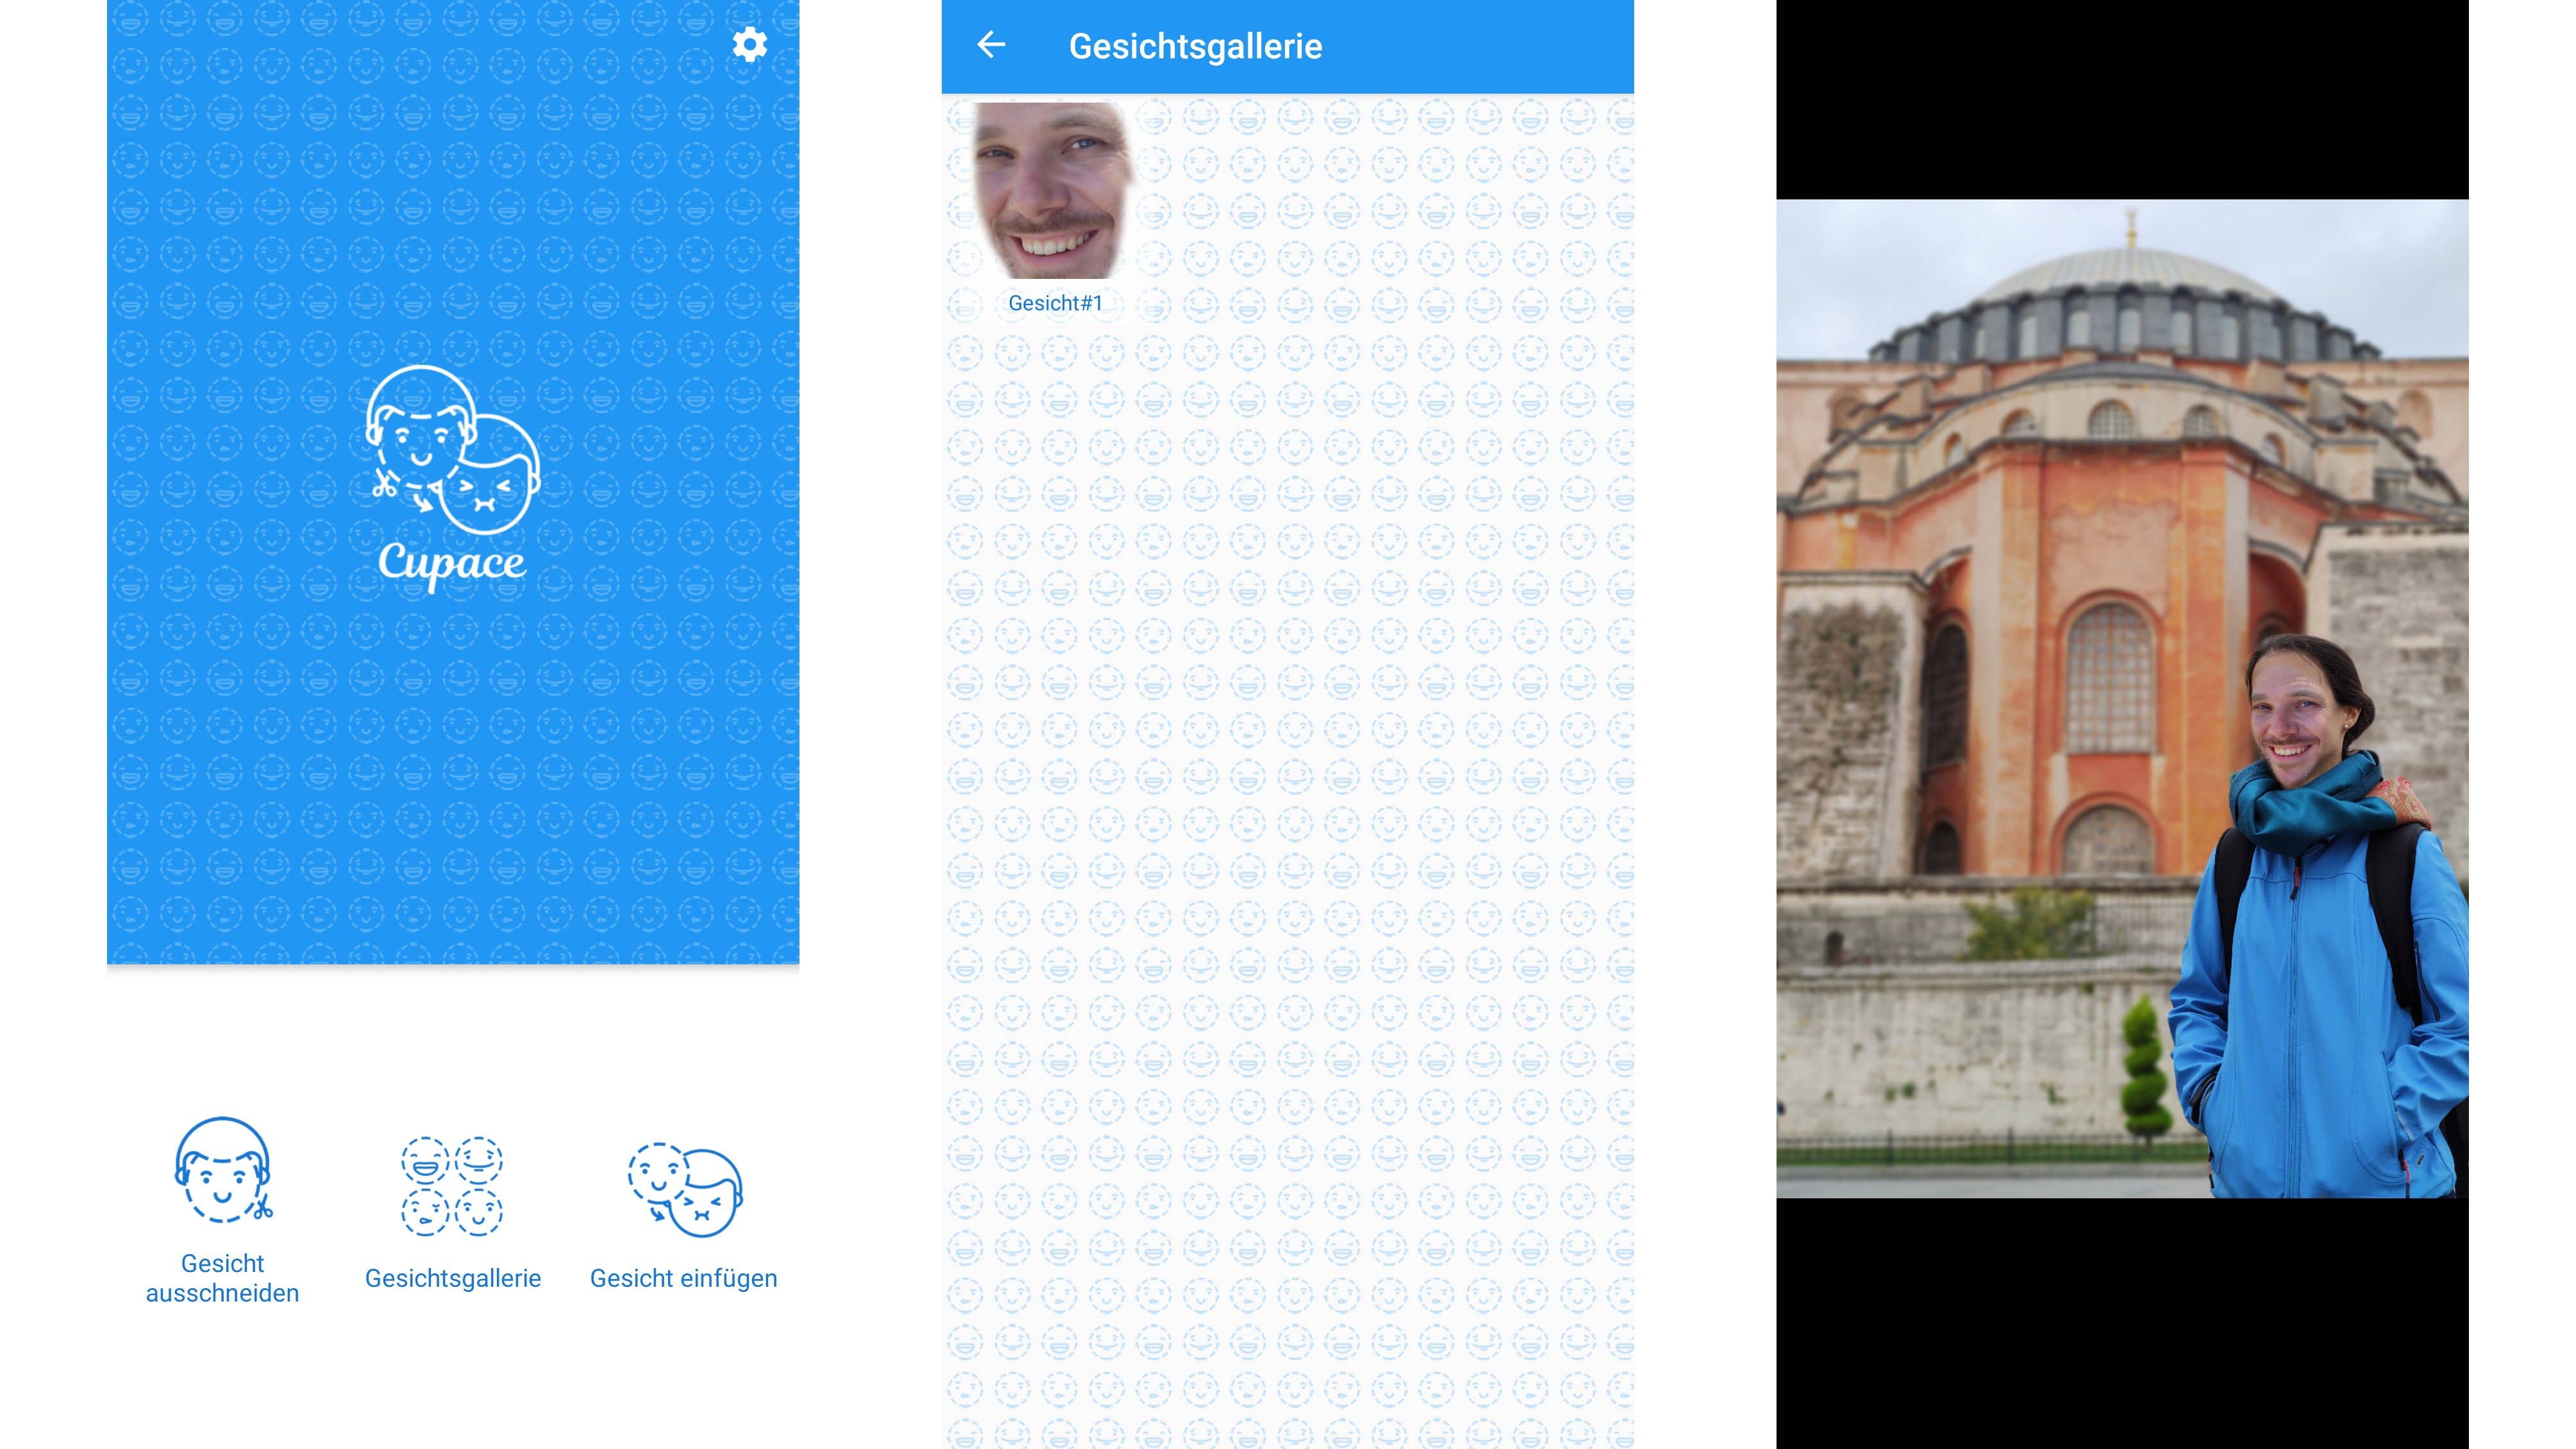Click empty space in the face gallery grid
Viewport: 2576px width, 1449px height.
(x=1290, y=800)
